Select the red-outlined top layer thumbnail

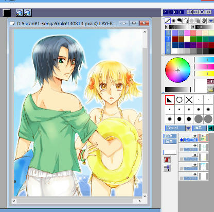pyautogui.click(x=203, y=138)
